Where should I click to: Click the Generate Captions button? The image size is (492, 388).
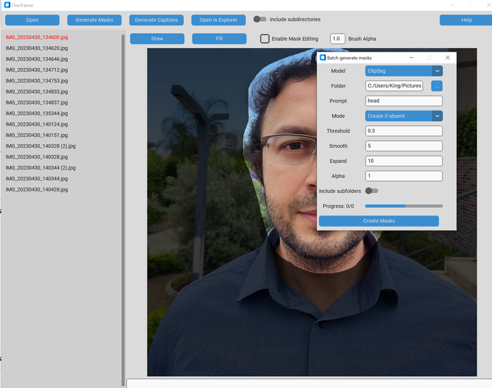pyautogui.click(x=156, y=19)
